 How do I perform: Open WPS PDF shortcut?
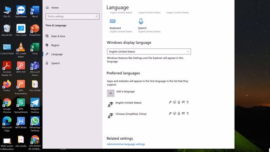tap(21, 67)
